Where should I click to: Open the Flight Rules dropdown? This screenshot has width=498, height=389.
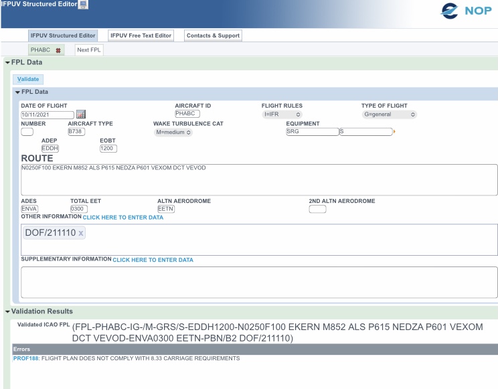tap(282, 114)
